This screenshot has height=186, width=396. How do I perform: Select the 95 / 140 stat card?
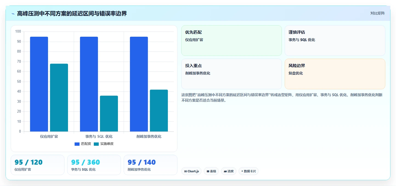pyautogui.click(x=151, y=165)
